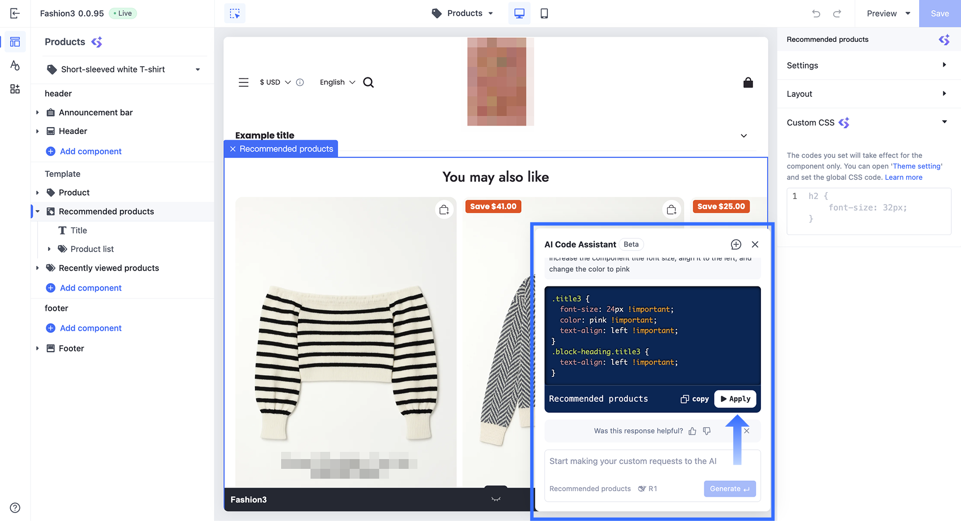Select Recently viewed products in tree

109,268
